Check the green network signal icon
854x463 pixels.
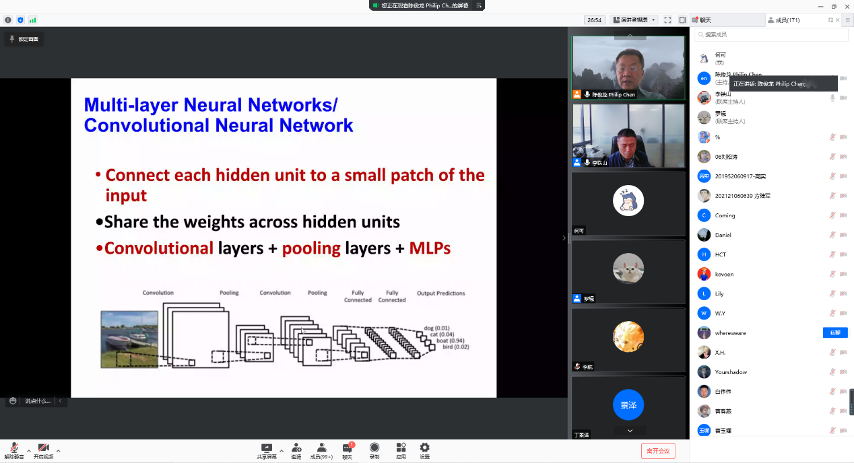pyautogui.click(x=32, y=20)
